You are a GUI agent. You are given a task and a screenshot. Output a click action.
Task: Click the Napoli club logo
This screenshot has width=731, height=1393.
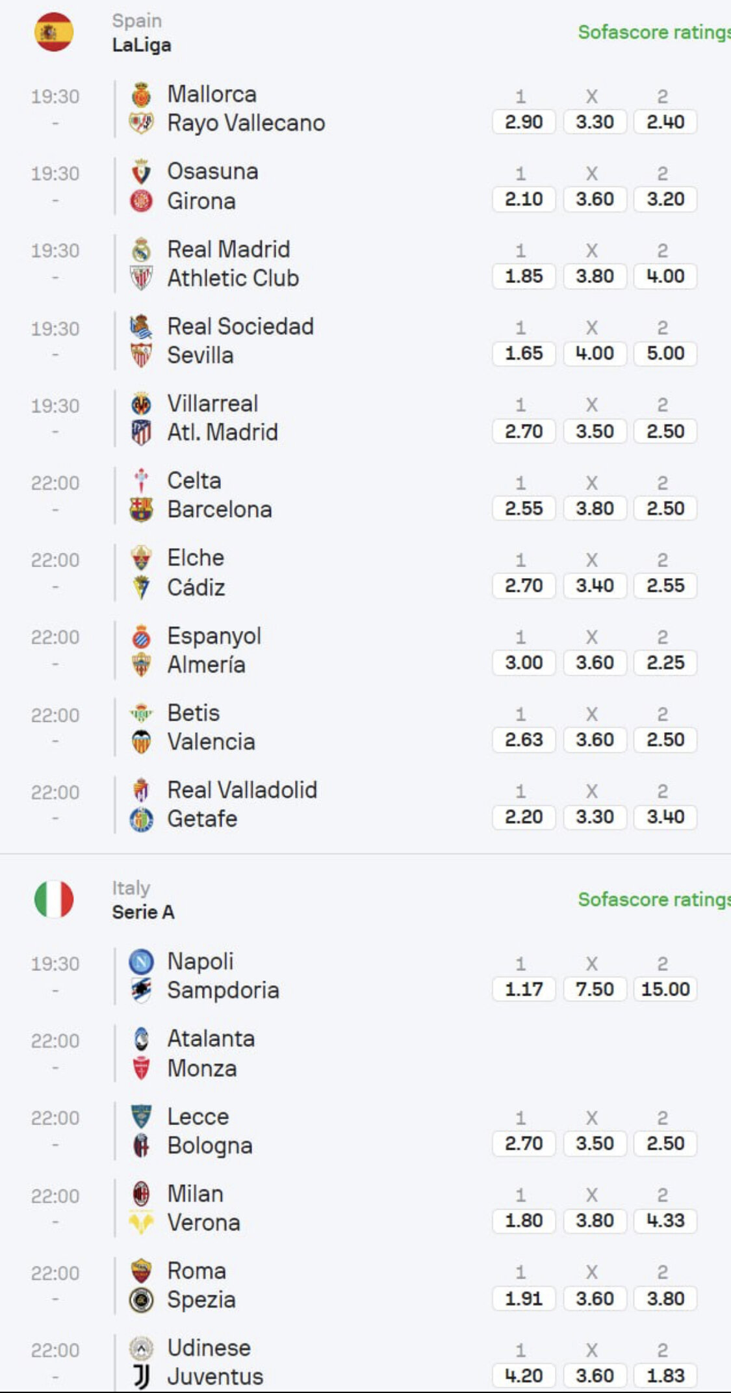pyautogui.click(x=141, y=961)
